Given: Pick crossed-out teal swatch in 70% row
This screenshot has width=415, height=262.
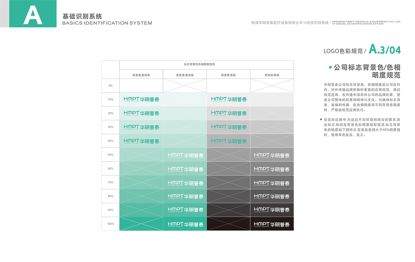Looking at the screenshot, I should [141, 182].
